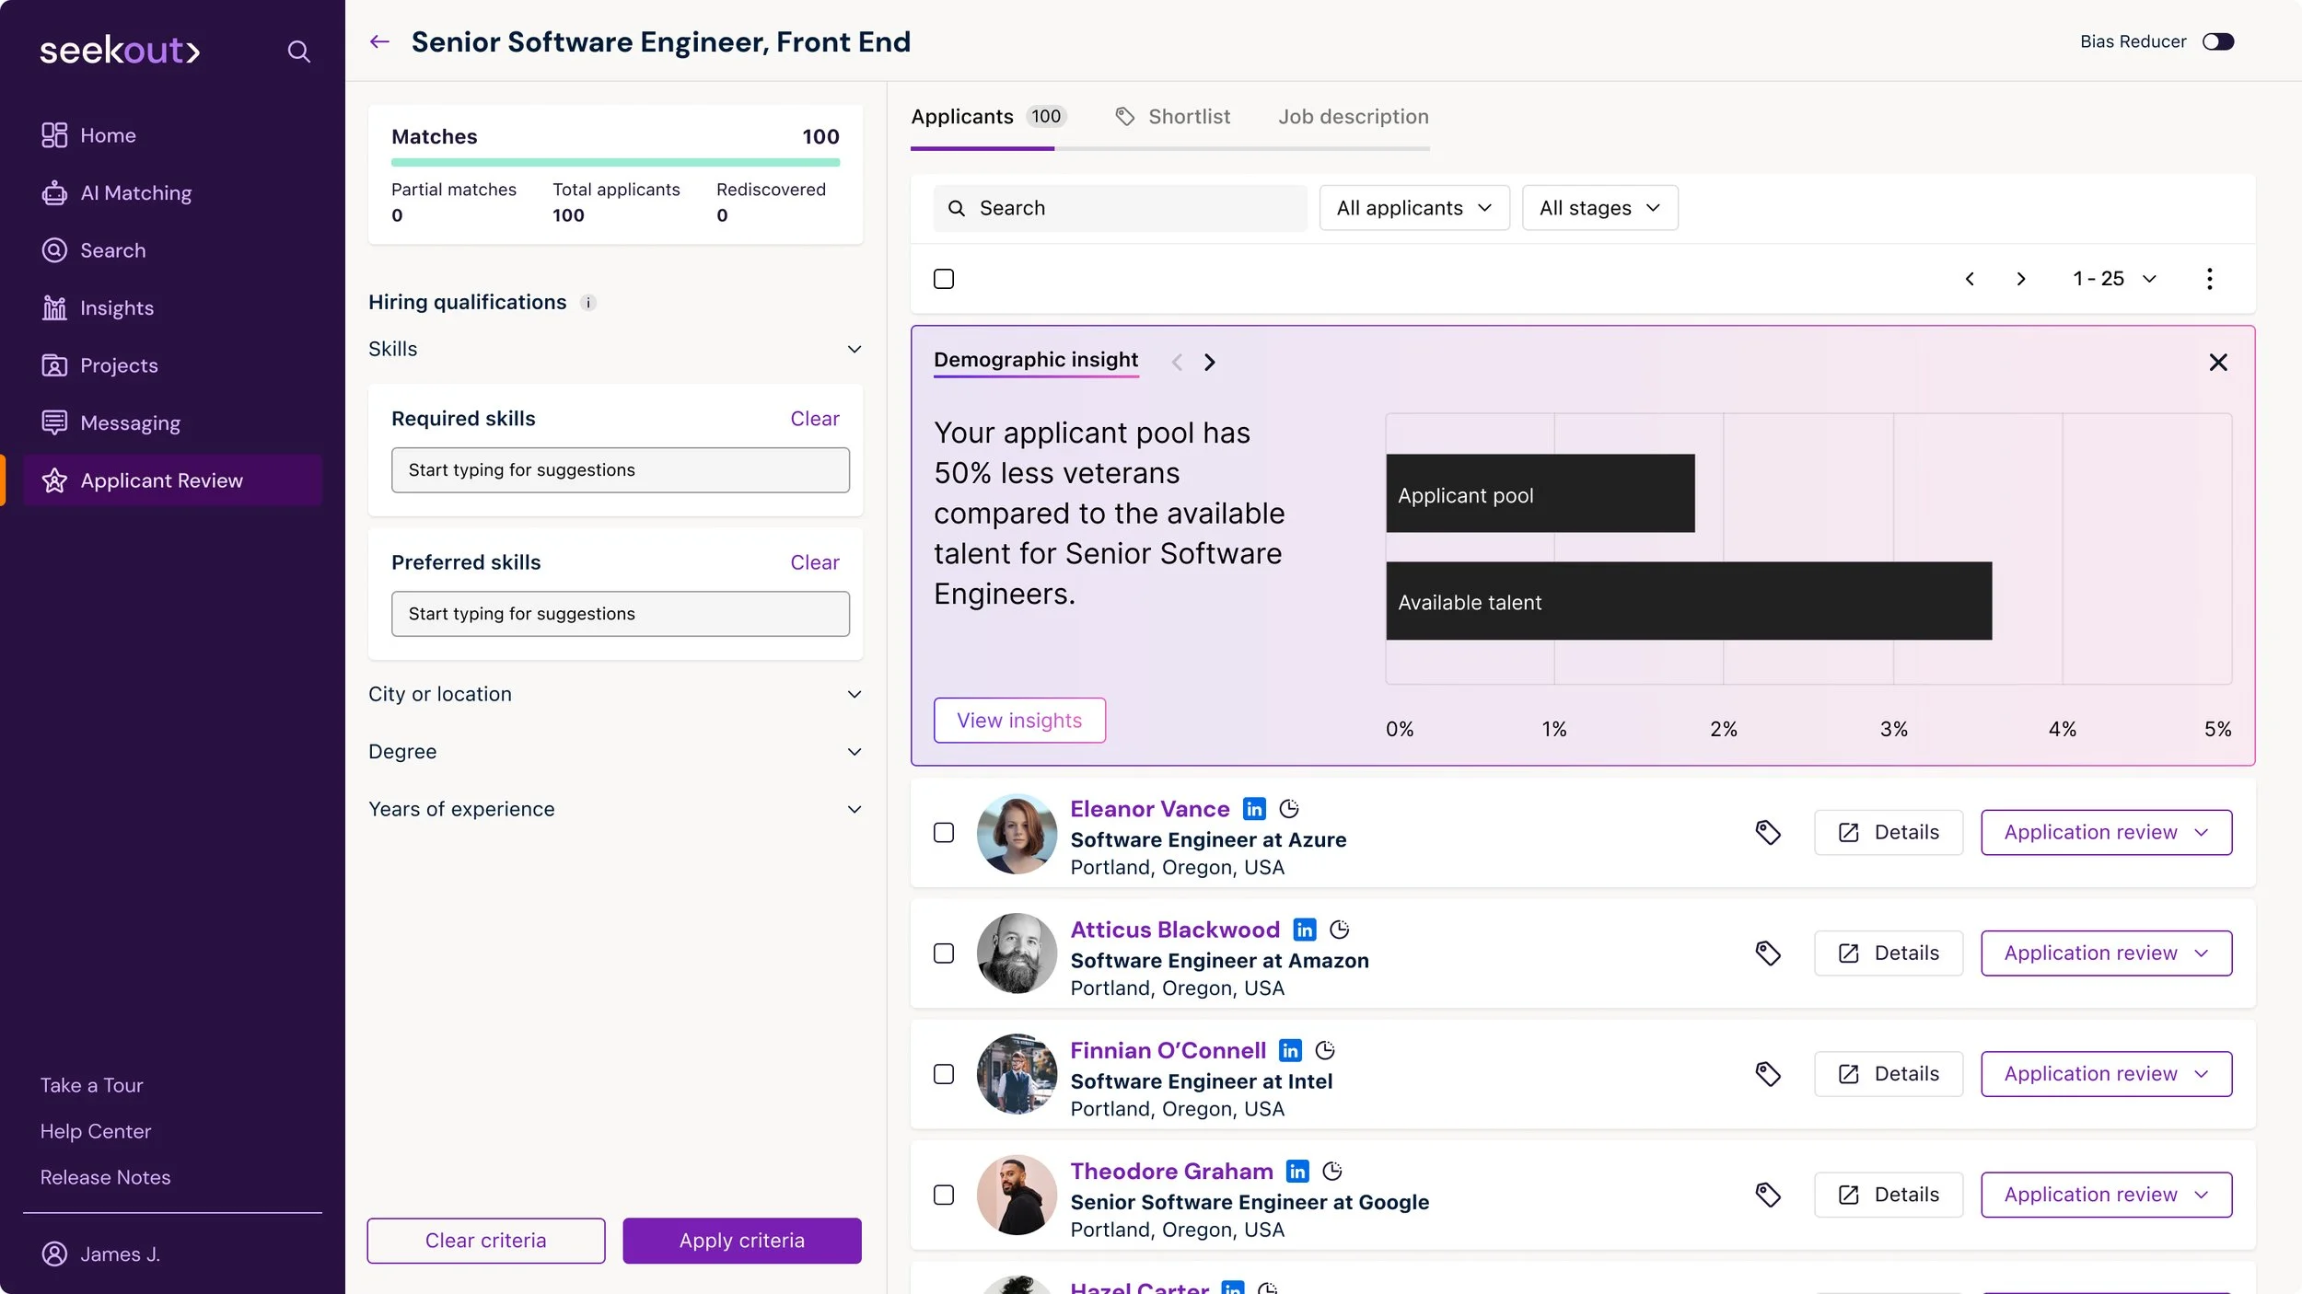Click tag icon for Atticus Blackwood
The height and width of the screenshot is (1294, 2302).
(x=1767, y=953)
